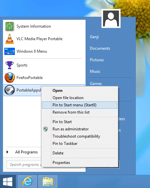
Task: Choose Delete in the context menu
Action: coord(80,153)
